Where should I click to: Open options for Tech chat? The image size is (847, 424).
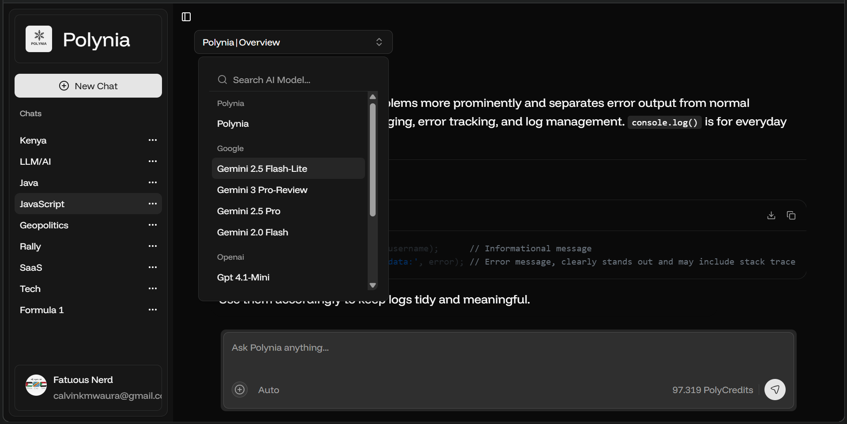tap(153, 288)
